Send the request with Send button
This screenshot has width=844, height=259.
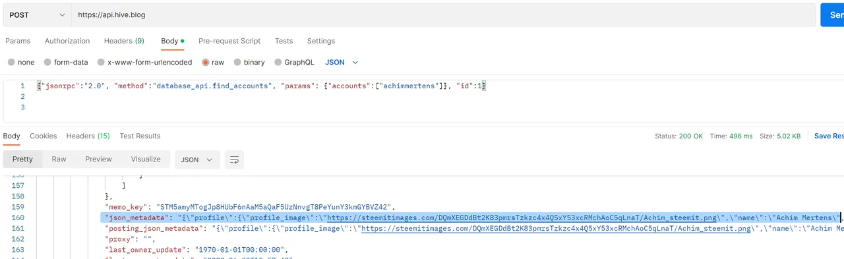click(832, 14)
